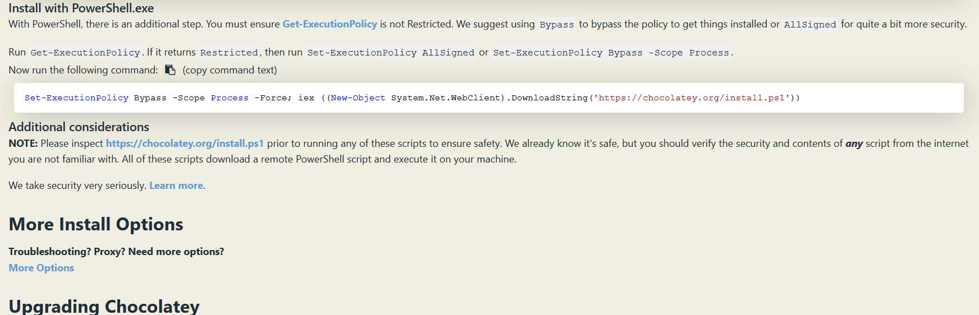Click the copy command clipboard icon
The image size is (979, 315).
click(170, 70)
